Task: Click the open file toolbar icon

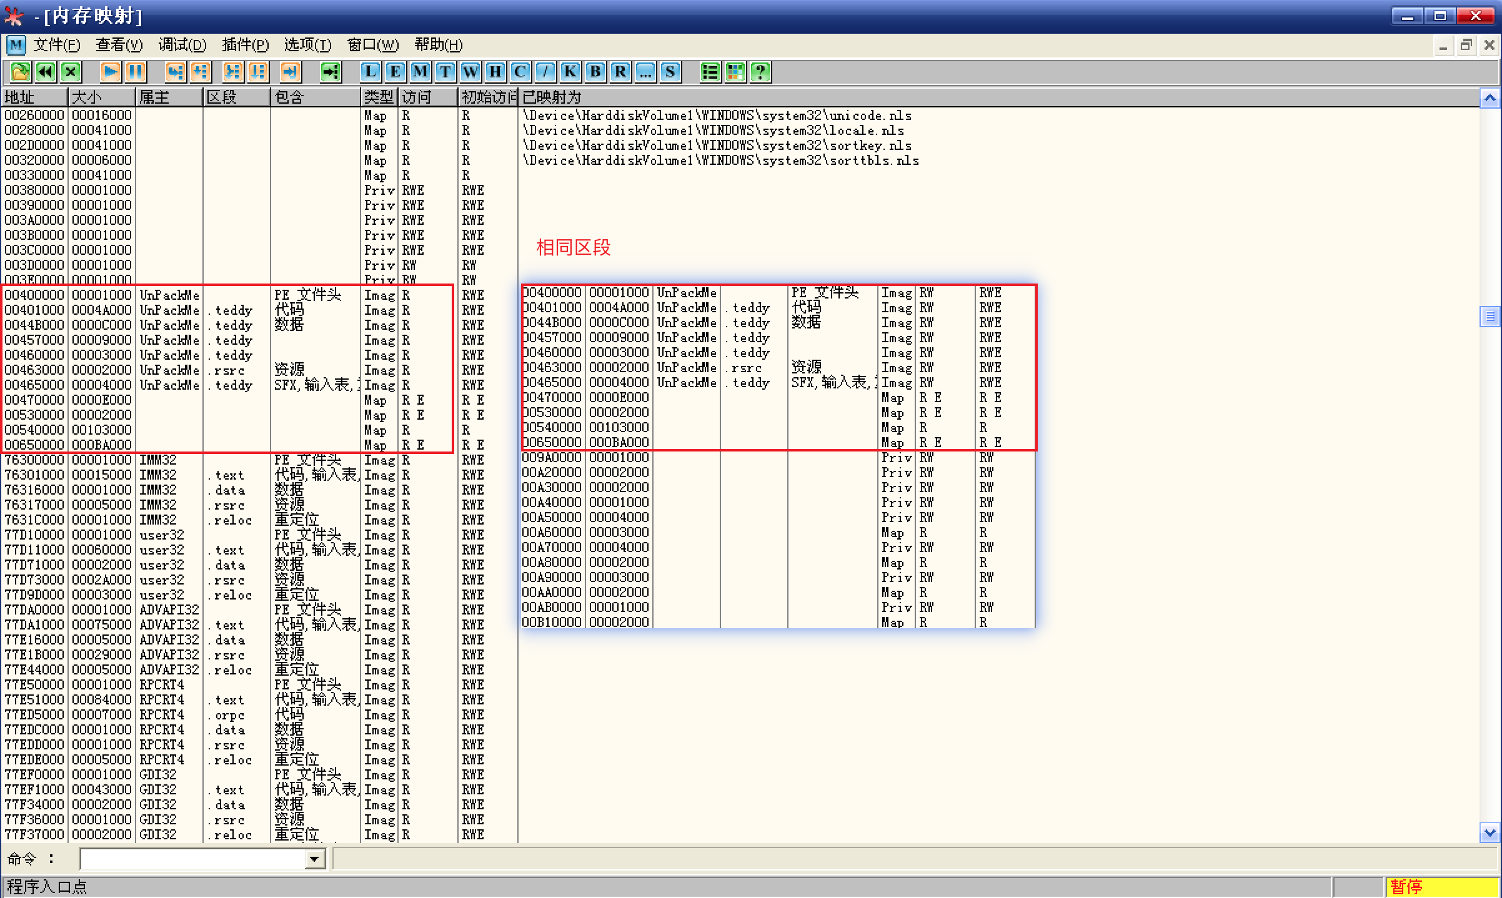Action: [x=20, y=72]
